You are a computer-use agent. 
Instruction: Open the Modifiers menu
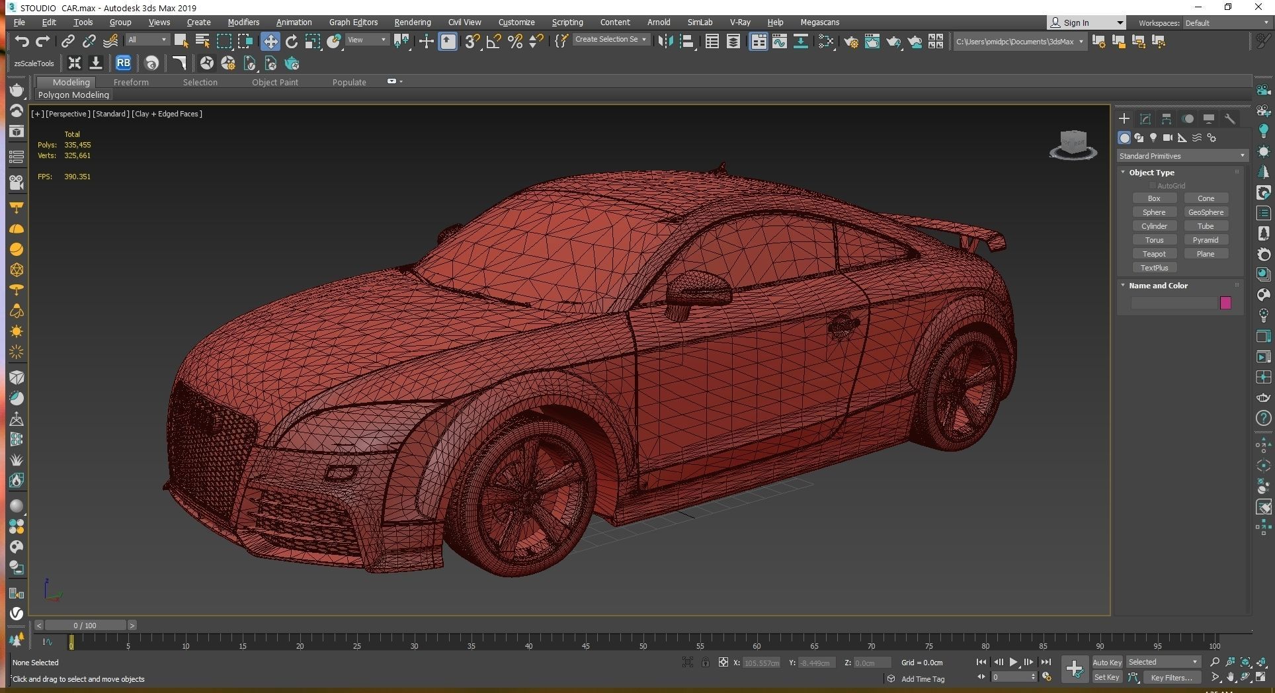coord(243,22)
